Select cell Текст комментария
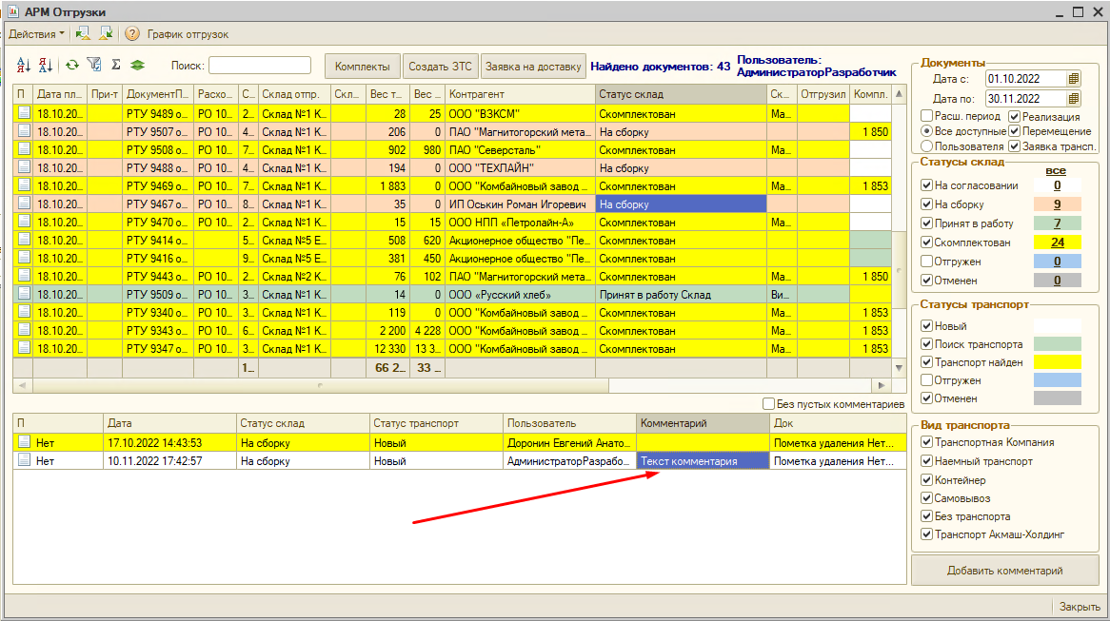This screenshot has height=621, width=1110. click(703, 461)
